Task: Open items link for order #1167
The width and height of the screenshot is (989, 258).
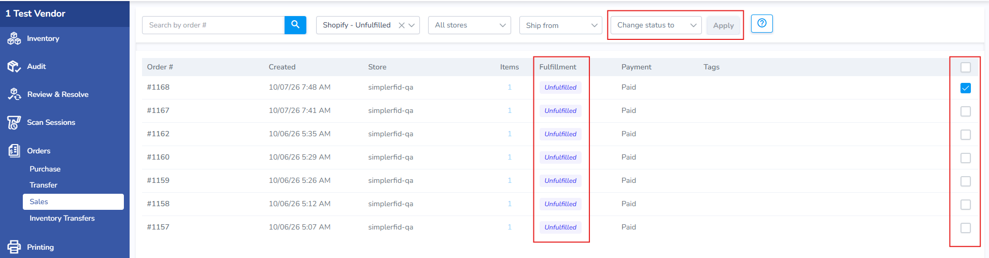Action: pyautogui.click(x=510, y=110)
